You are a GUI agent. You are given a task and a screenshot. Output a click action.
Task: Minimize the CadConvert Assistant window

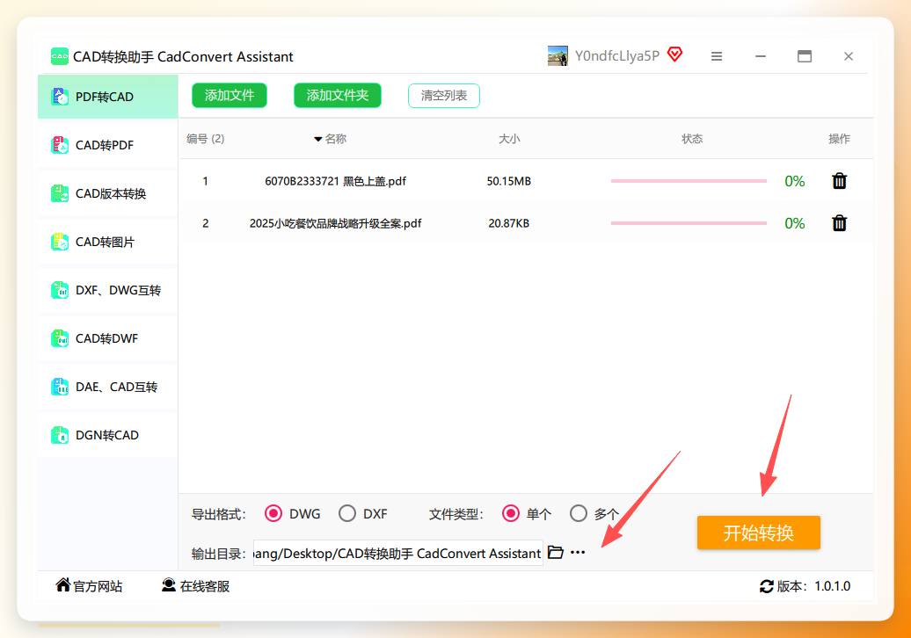click(761, 56)
